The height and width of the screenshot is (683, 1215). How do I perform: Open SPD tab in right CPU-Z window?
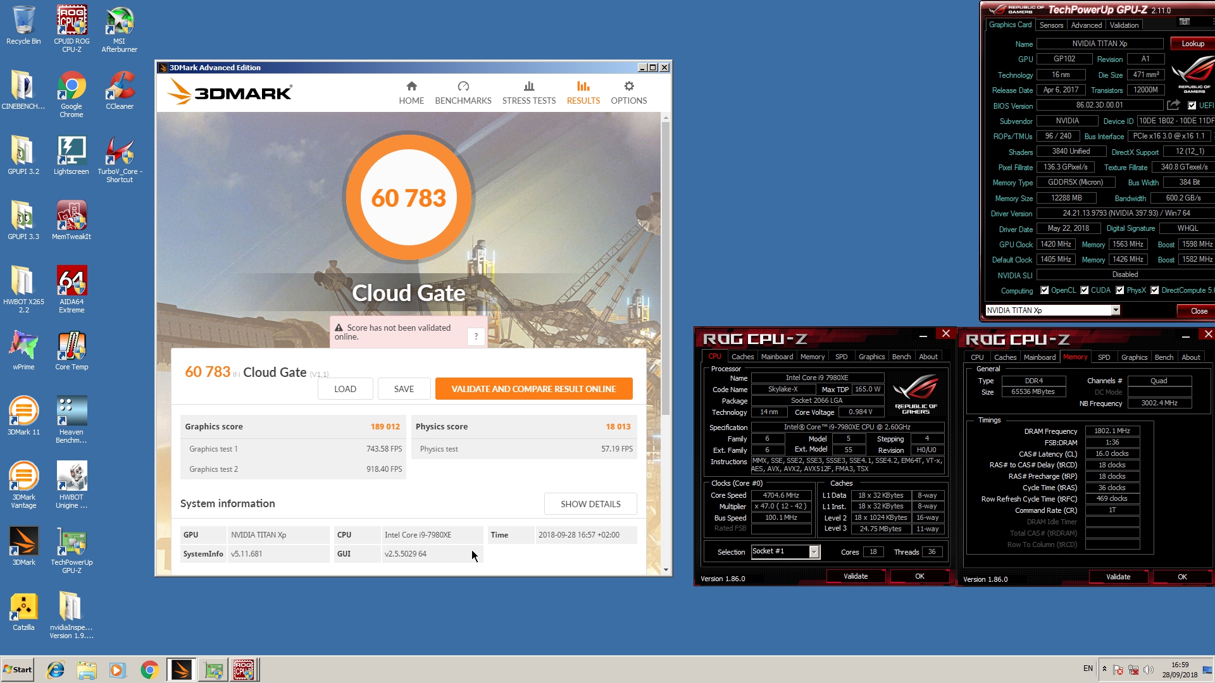click(x=1104, y=357)
